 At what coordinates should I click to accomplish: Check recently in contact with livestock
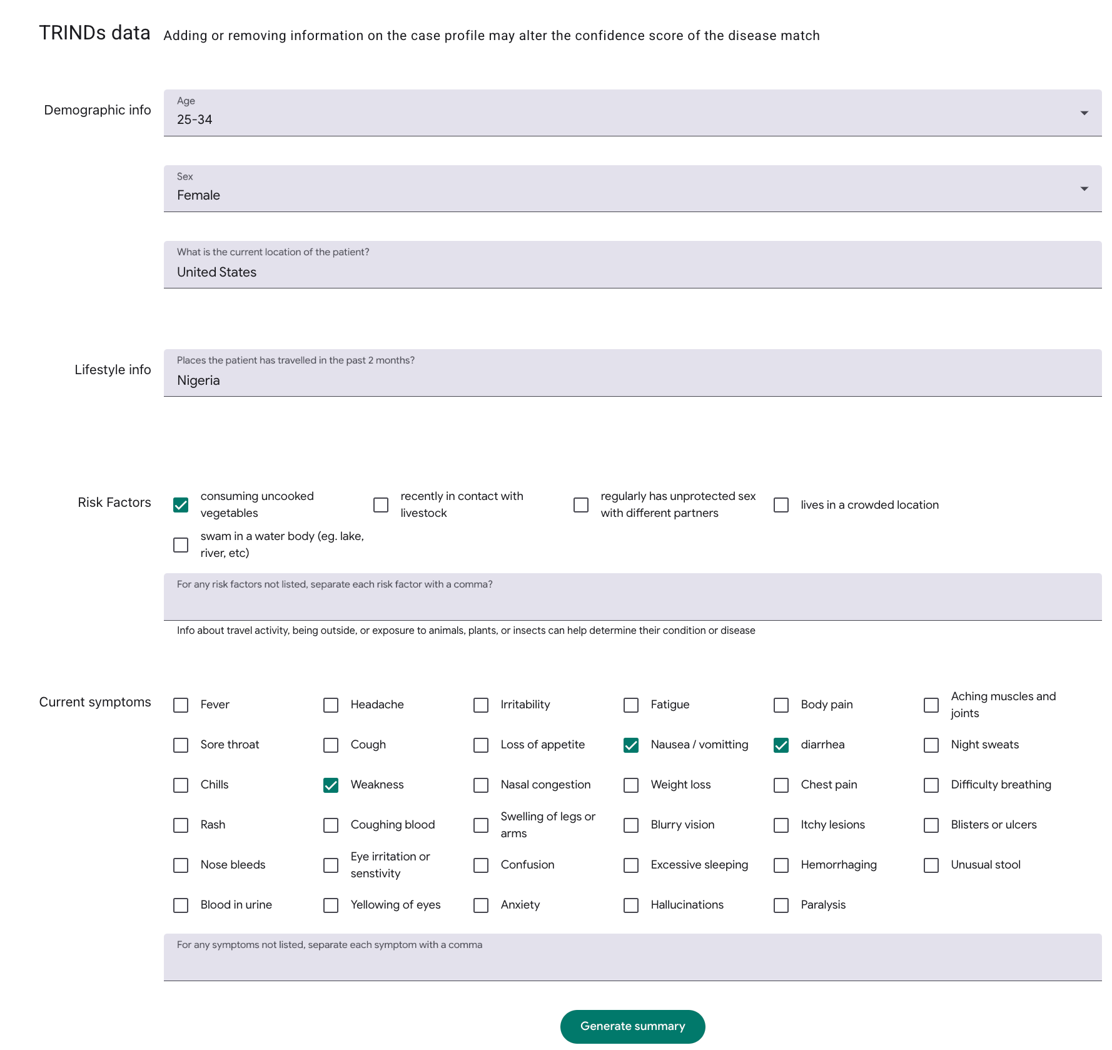(x=381, y=505)
